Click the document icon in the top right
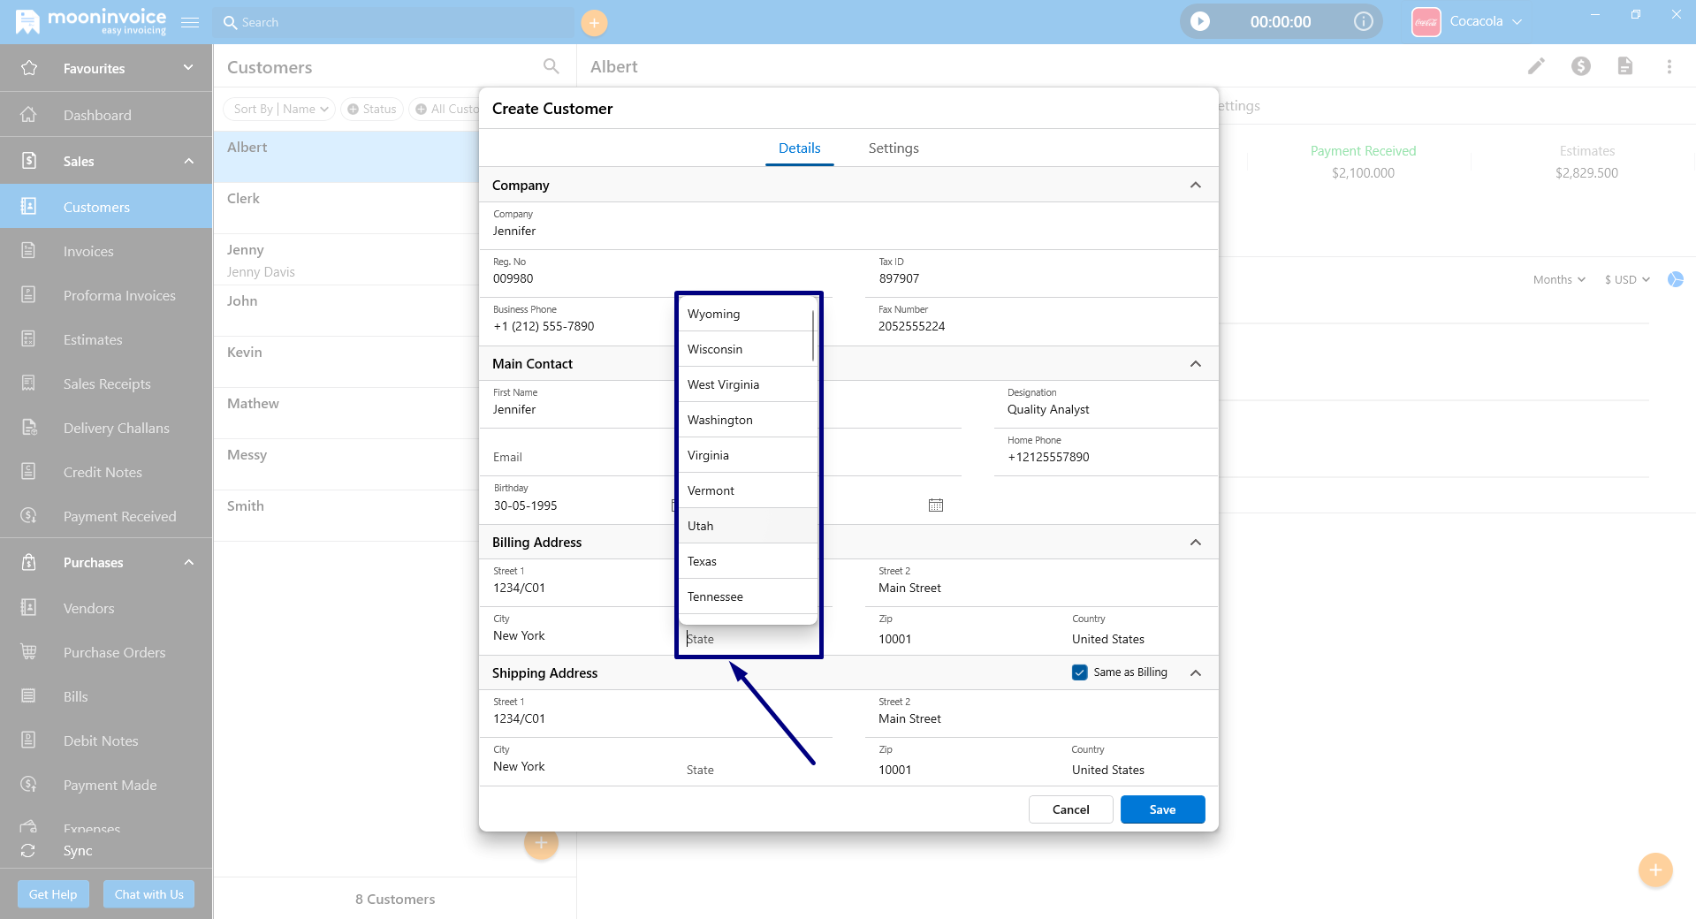Image resolution: width=1696 pixels, height=919 pixels. pyautogui.click(x=1625, y=66)
